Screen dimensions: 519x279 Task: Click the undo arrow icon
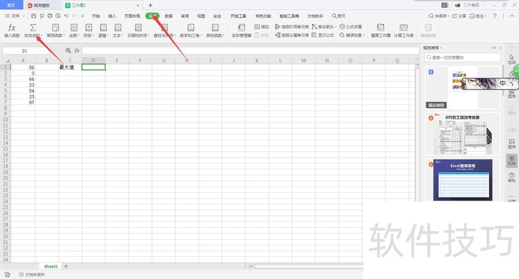[66, 16]
